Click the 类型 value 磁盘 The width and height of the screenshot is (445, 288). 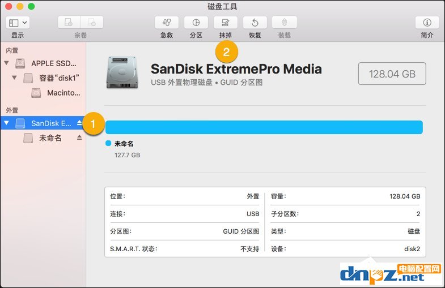(x=414, y=231)
